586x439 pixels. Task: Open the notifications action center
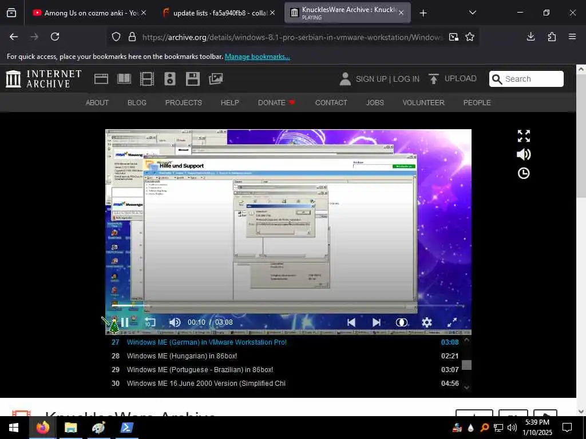pyautogui.click(x=567, y=428)
